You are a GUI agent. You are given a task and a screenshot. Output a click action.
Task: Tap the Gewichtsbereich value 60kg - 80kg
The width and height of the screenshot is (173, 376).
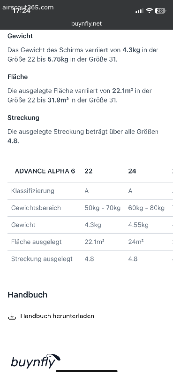click(146, 208)
